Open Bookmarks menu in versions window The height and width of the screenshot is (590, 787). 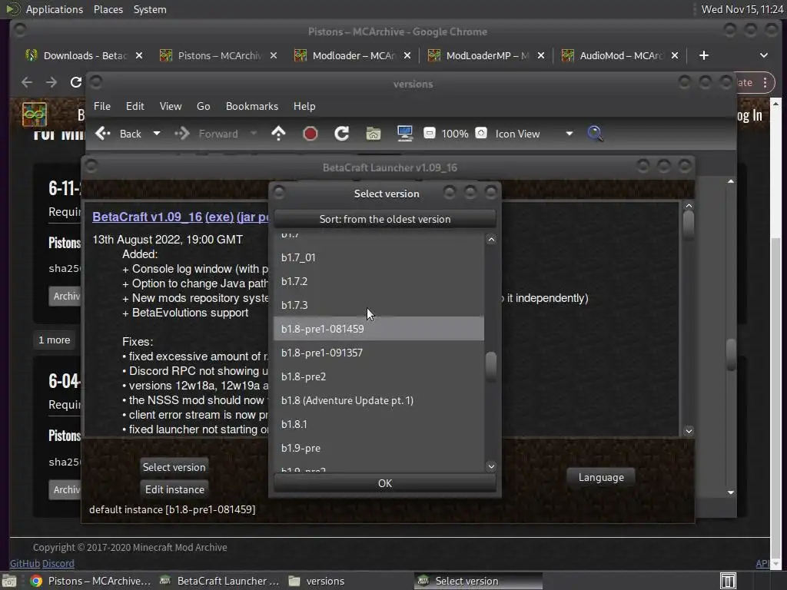point(252,106)
